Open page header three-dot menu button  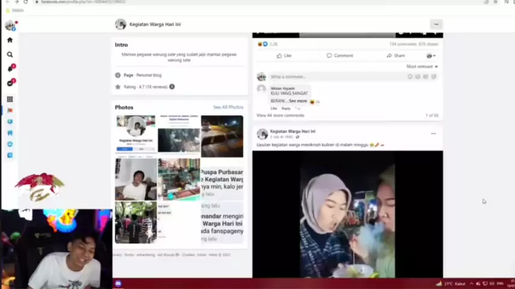(436, 24)
